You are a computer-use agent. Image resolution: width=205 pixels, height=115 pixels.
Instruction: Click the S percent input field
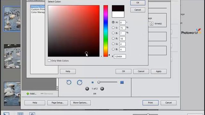(122, 28)
